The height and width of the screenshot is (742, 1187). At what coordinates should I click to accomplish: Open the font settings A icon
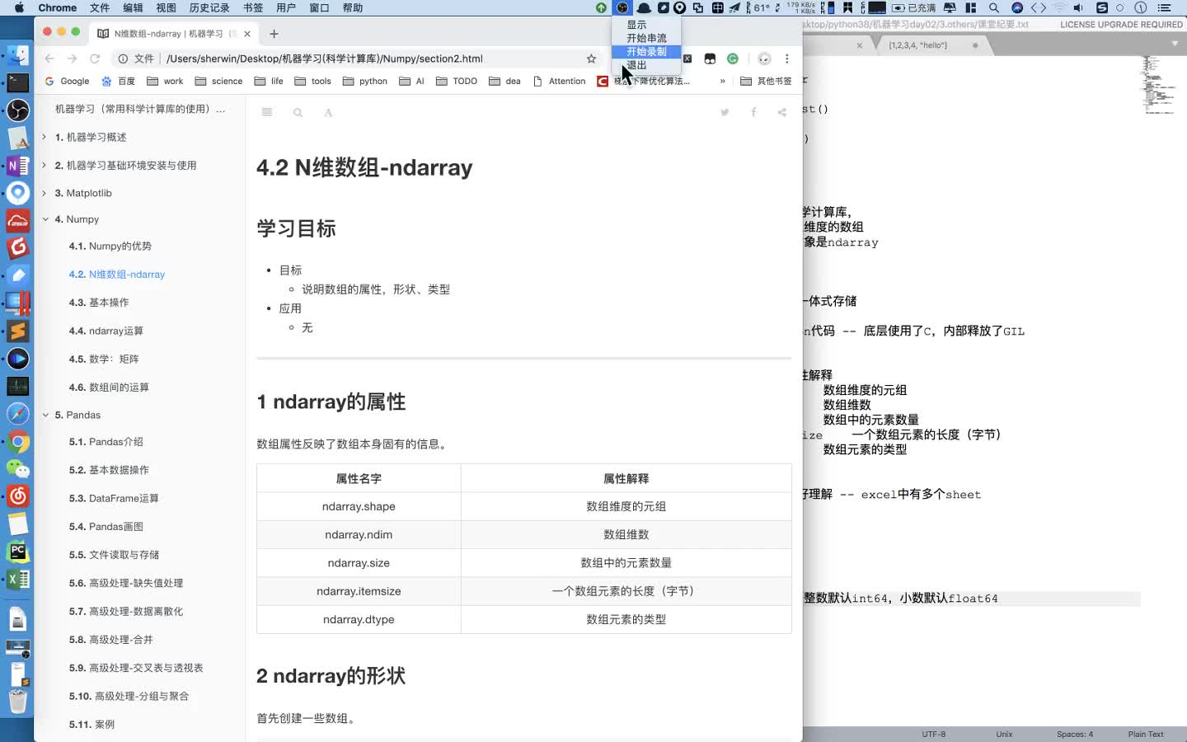tap(328, 112)
